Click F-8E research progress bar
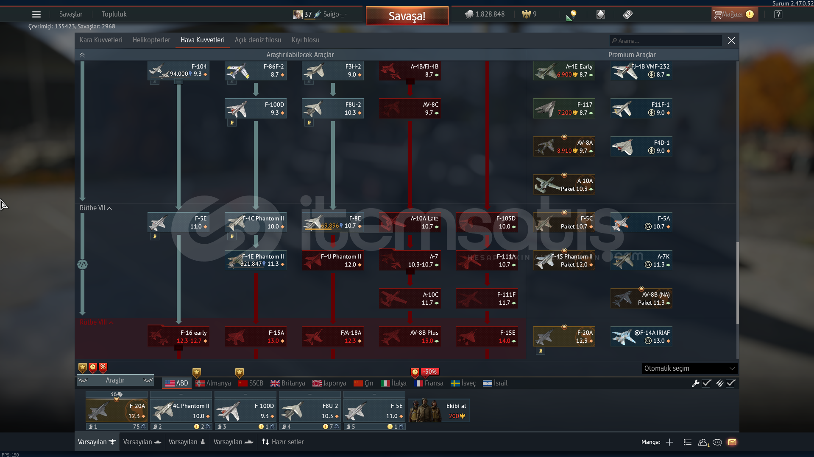The height and width of the screenshot is (457, 814). pyautogui.click(x=318, y=230)
